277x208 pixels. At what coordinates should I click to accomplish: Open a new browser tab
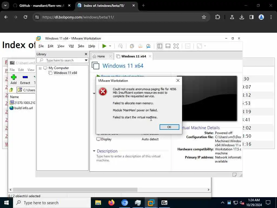pos(143,6)
